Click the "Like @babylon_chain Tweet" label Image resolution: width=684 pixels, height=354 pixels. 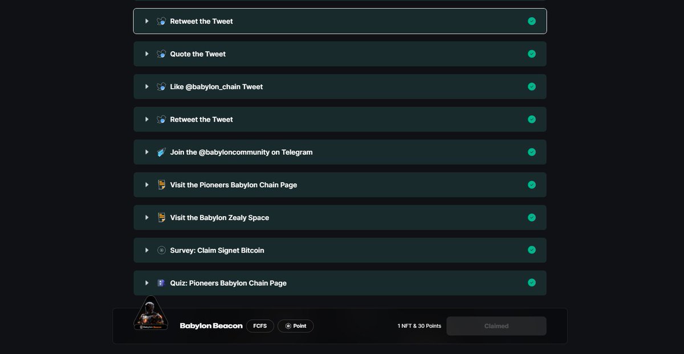coord(217,87)
